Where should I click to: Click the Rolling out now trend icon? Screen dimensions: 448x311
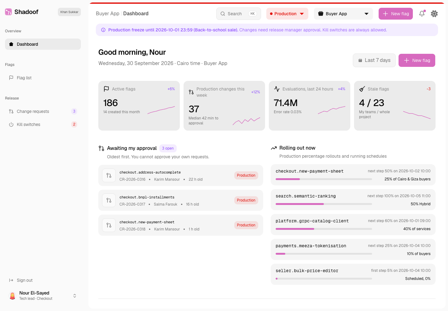click(274, 148)
